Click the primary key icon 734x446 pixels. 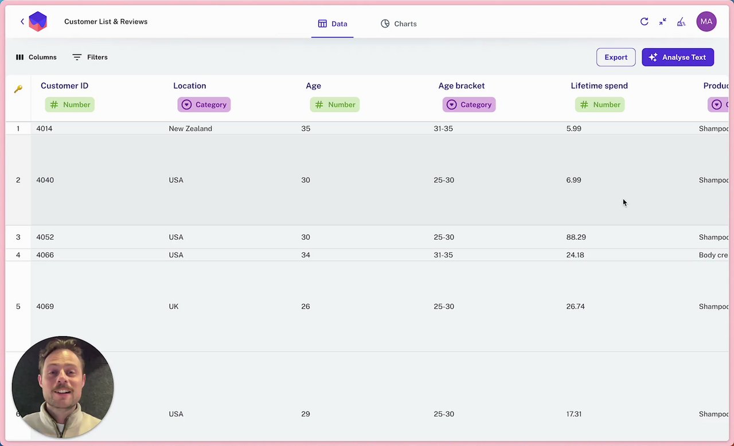click(18, 89)
